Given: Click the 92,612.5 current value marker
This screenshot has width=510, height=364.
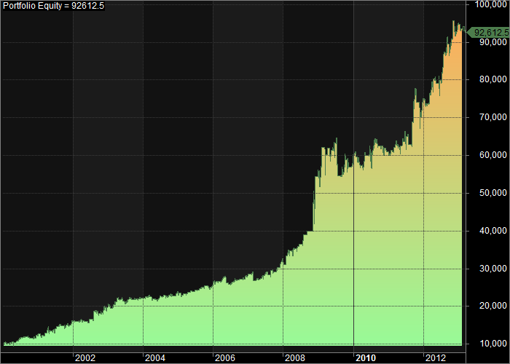Looking at the screenshot, I should tap(489, 33).
